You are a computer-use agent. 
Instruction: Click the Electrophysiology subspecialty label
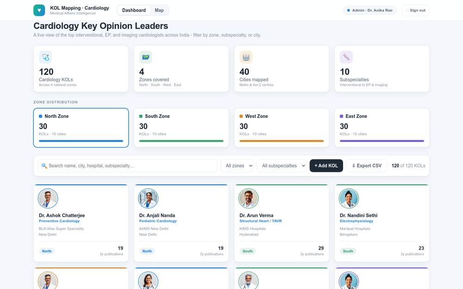(357, 221)
